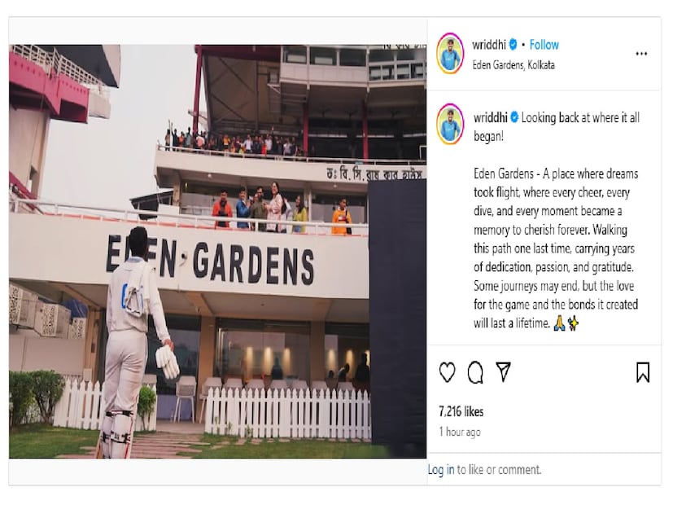Open the wriddhi username in the header
The width and height of the screenshot is (673, 505).
489,45
